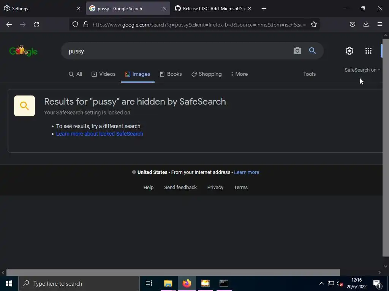The width and height of the screenshot is (389, 291).
Task: Click the network tray icon
Action: [x=331, y=283]
